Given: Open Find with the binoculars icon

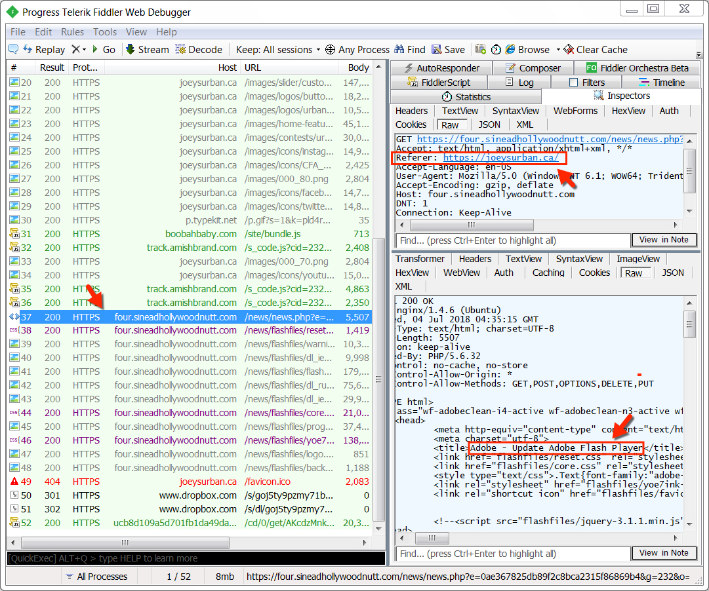Looking at the screenshot, I should click(399, 49).
